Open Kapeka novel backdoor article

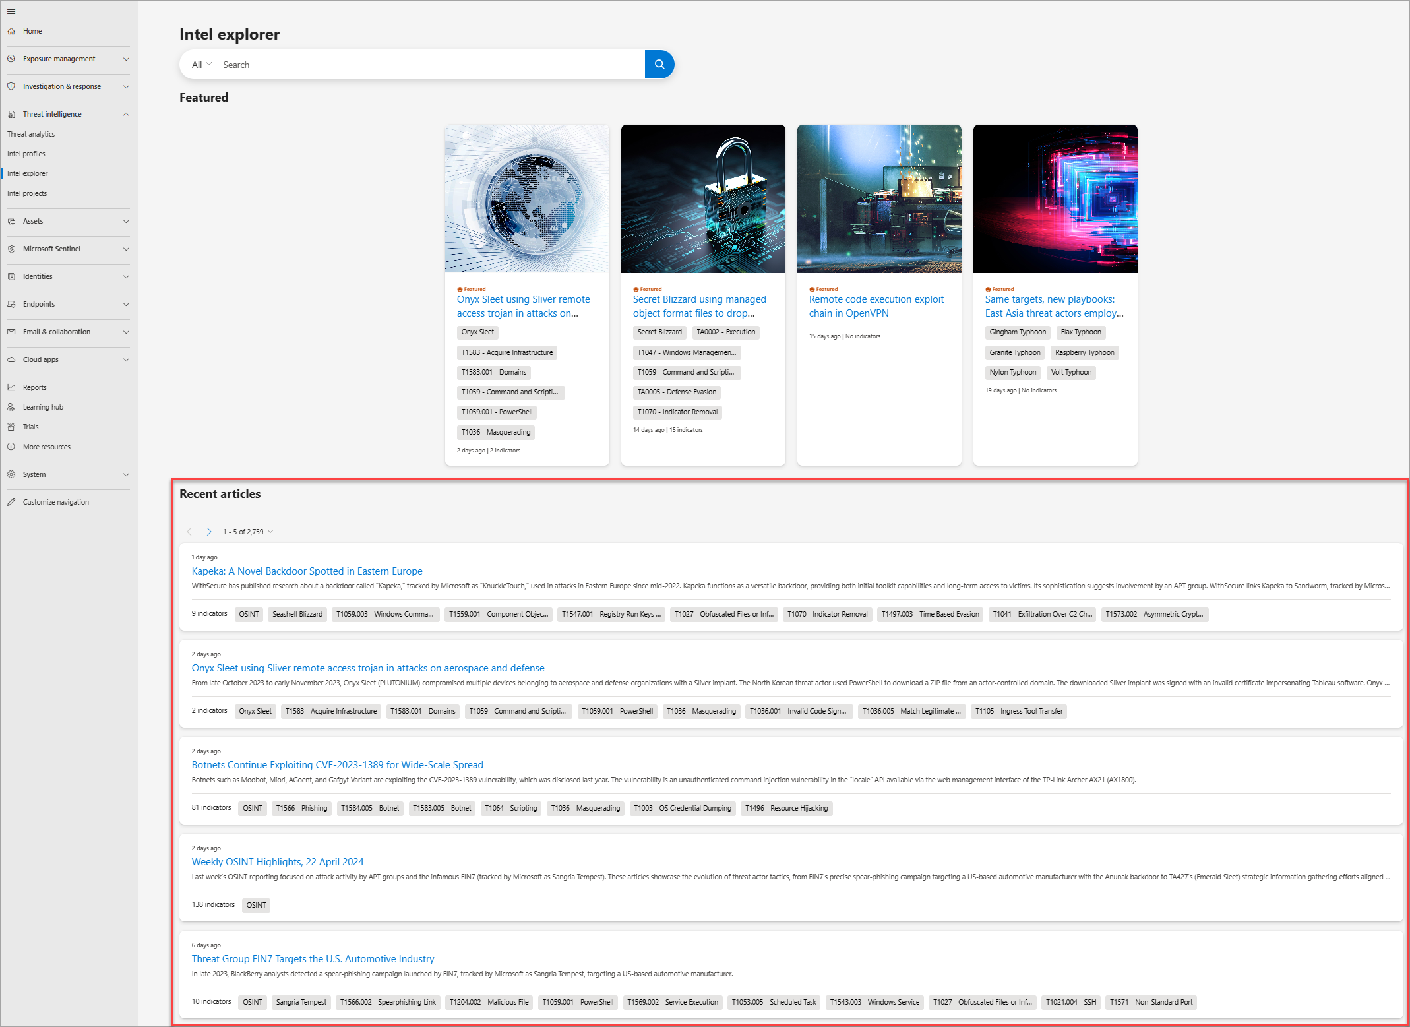(x=307, y=571)
